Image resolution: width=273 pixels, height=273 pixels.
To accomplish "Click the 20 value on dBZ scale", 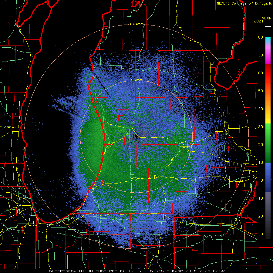I will [x=261, y=145].
